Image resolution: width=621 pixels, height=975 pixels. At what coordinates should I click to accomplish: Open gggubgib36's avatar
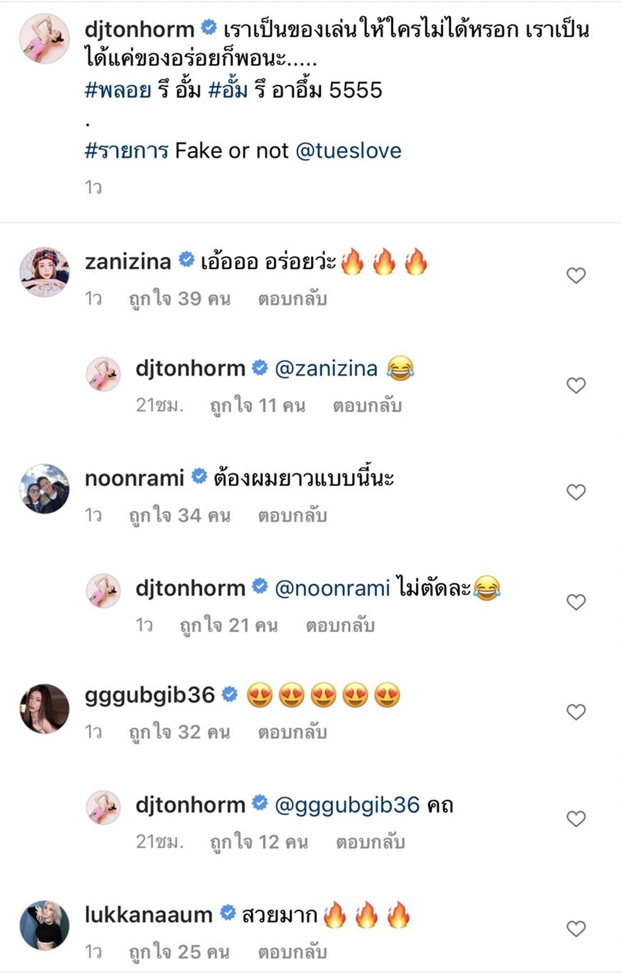[44, 708]
